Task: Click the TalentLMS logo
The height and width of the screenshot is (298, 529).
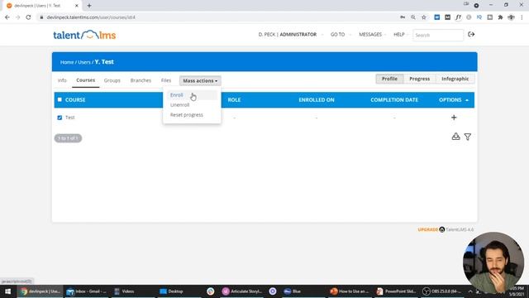Action: point(84,35)
